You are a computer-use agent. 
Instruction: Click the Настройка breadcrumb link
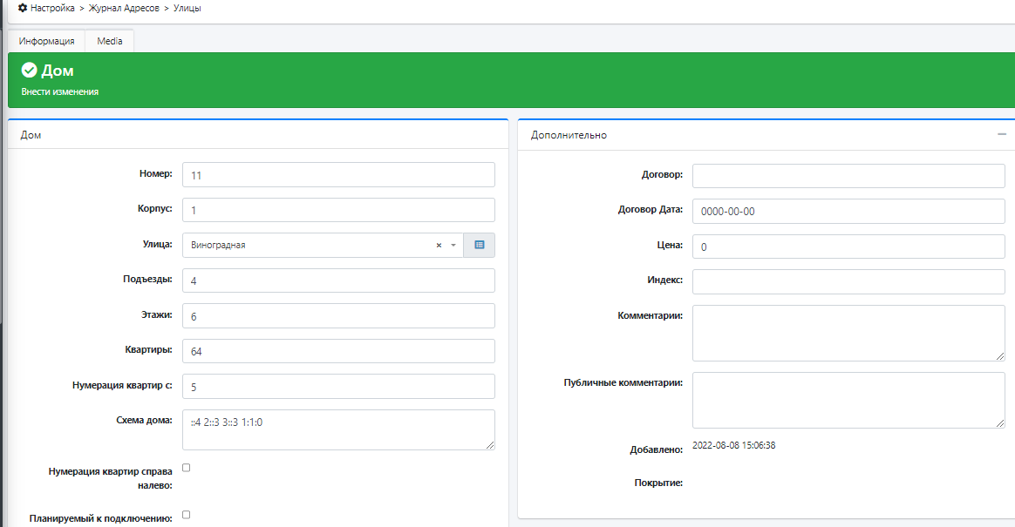53,8
